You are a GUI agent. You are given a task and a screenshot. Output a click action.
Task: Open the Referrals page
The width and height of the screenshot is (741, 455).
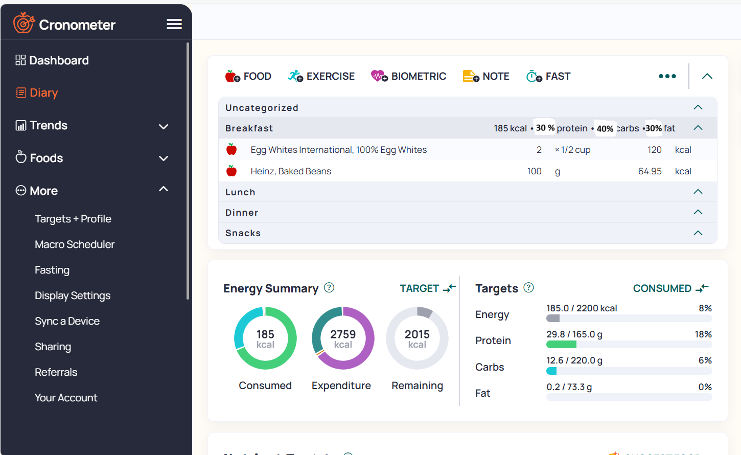tap(56, 372)
